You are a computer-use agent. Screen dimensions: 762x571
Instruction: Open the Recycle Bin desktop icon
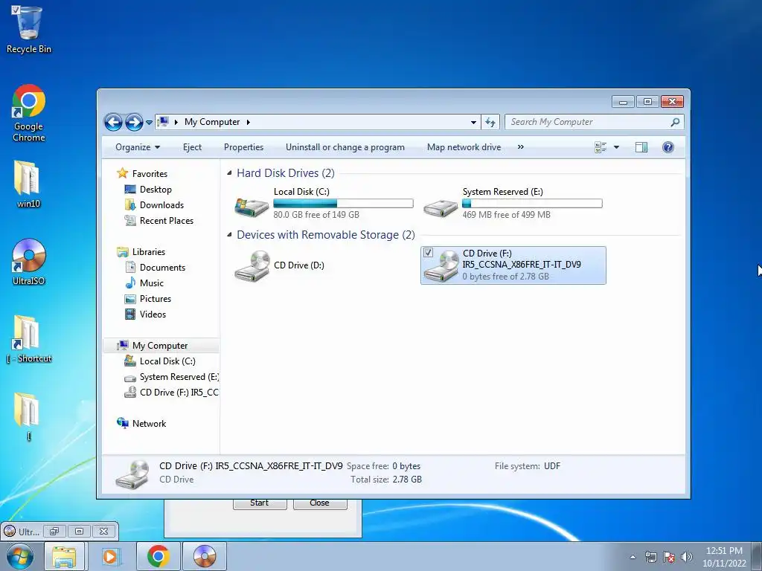pos(28,29)
